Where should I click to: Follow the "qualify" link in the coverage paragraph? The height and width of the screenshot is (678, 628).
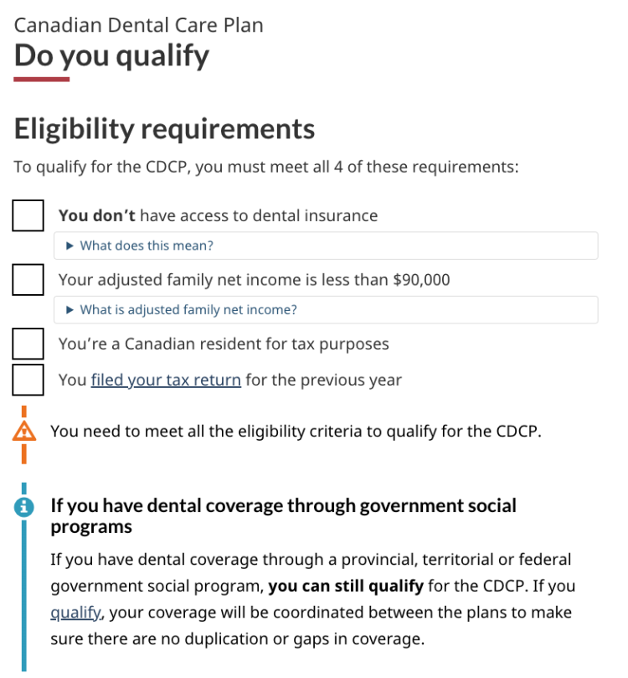coord(76,613)
